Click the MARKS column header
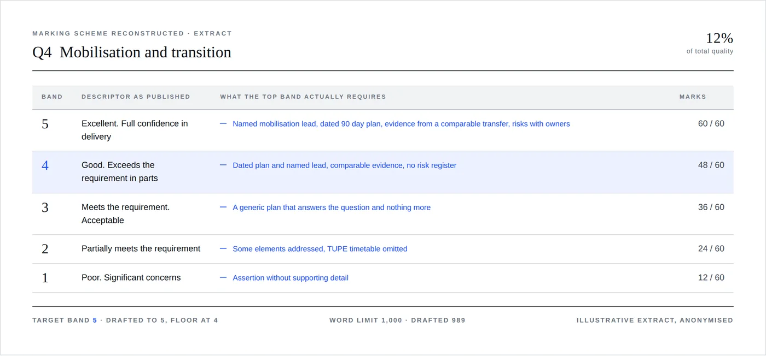766x356 pixels. (x=693, y=97)
